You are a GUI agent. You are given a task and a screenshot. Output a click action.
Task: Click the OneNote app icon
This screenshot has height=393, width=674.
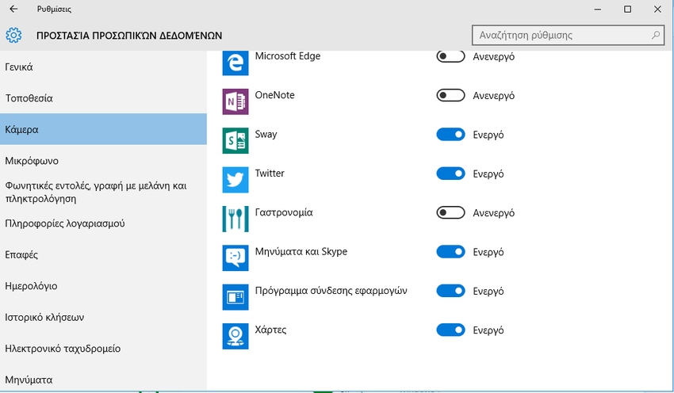[236, 102]
